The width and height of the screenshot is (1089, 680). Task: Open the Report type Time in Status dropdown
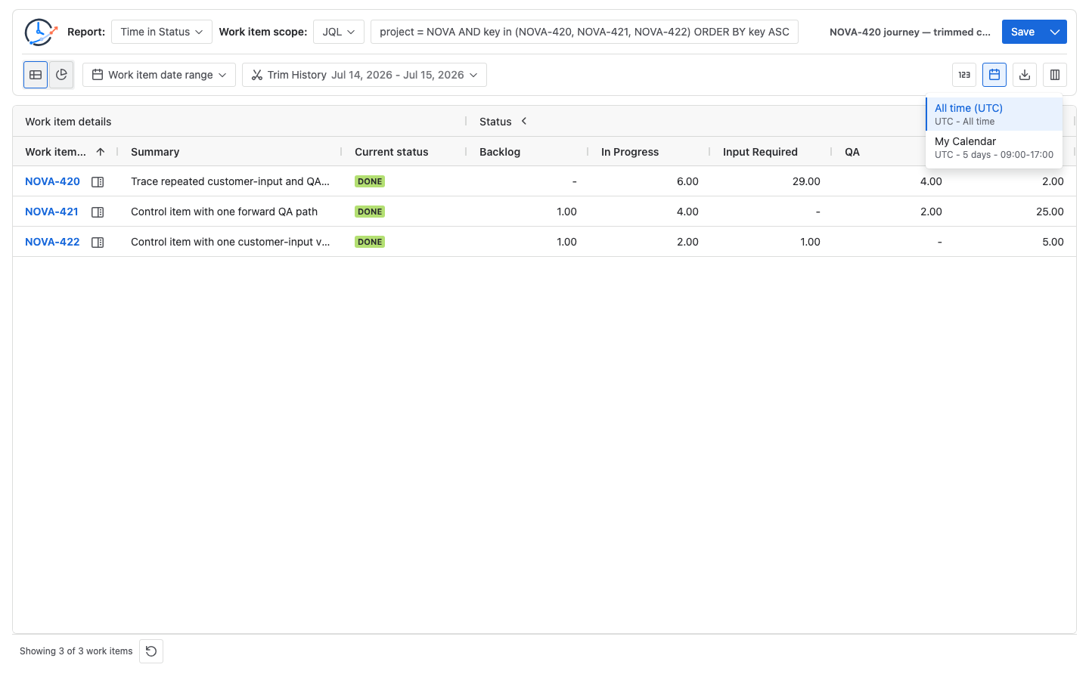(x=162, y=32)
